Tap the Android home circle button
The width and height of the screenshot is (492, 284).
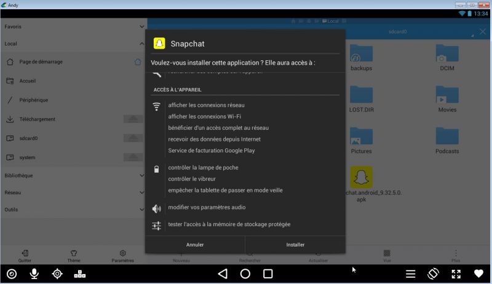point(245,274)
